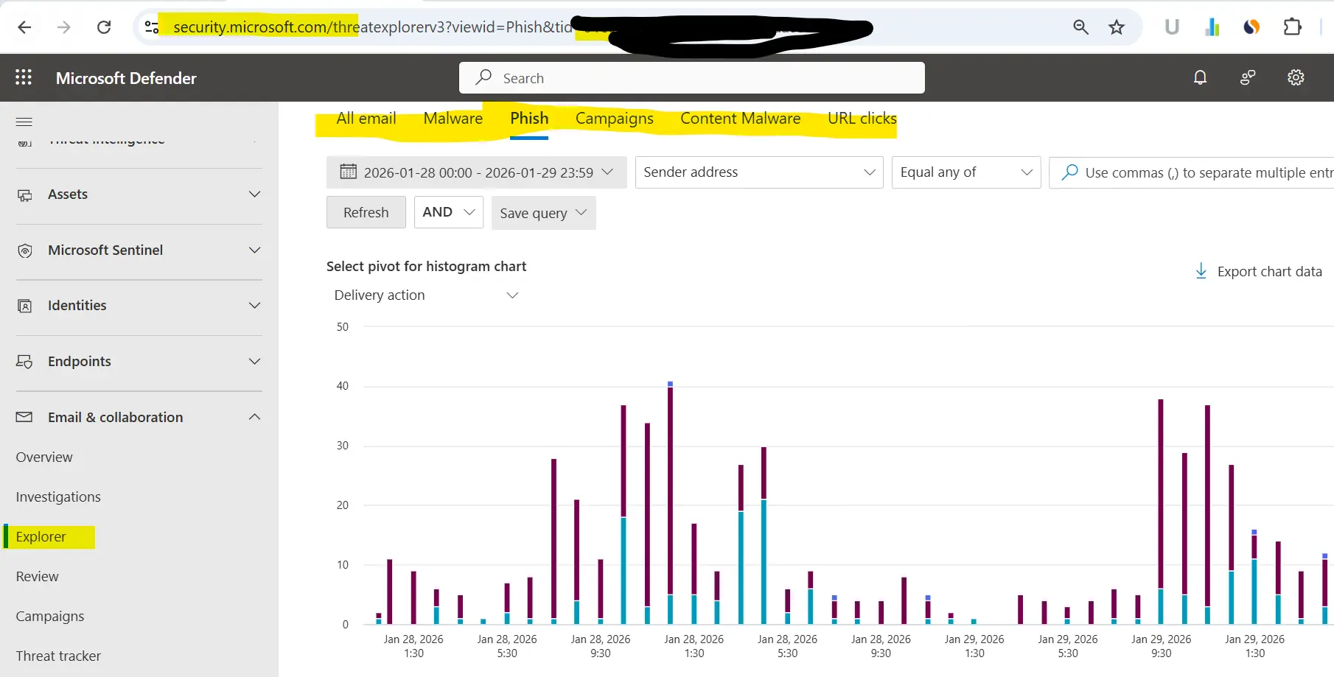The image size is (1334, 677).
Task: Open Save query options
Action: point(542,213)
